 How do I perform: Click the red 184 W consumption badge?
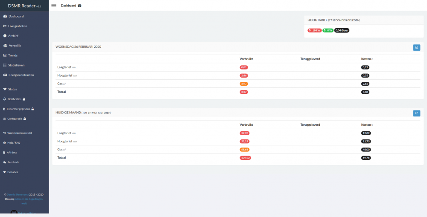click(x=315, y=30)
